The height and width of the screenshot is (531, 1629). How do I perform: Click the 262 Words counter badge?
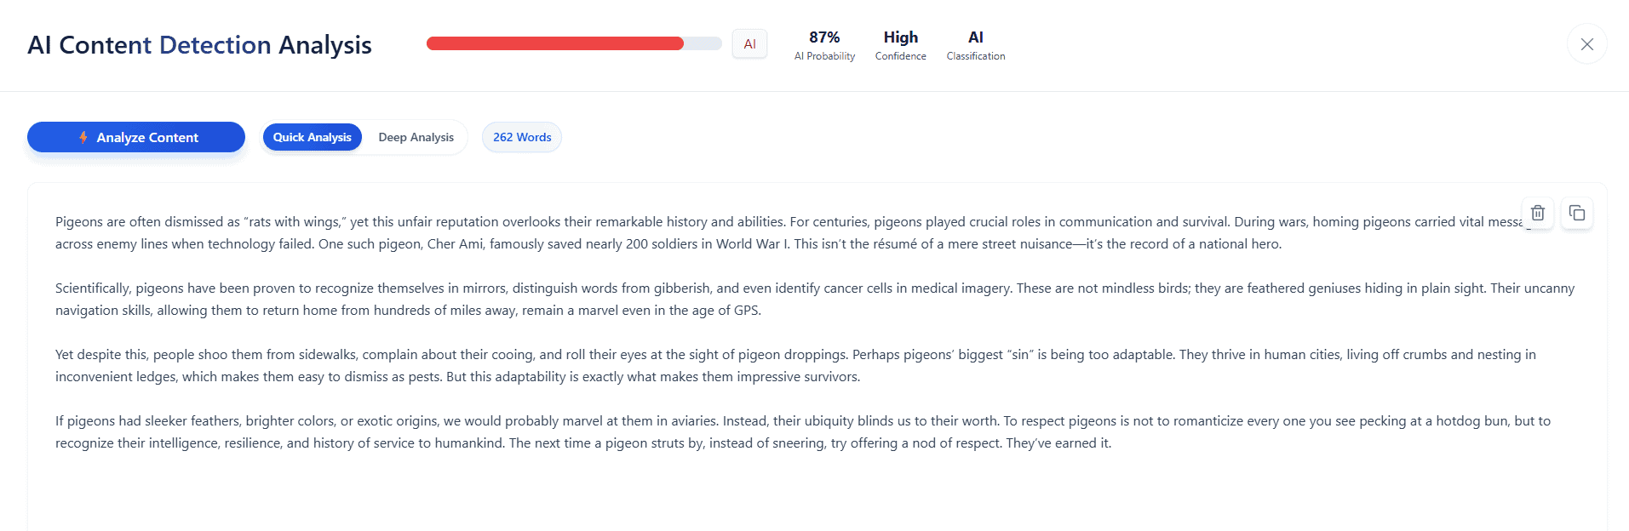pyautogui.click(x=522, y=137)
